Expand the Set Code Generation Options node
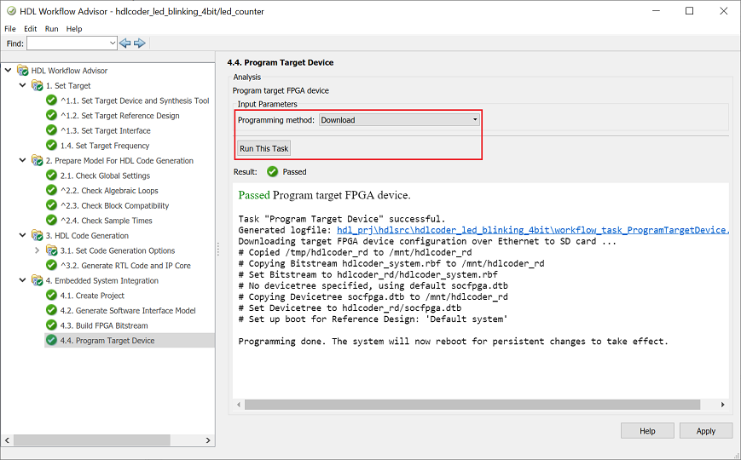741x460 pixels. [37, 250]
